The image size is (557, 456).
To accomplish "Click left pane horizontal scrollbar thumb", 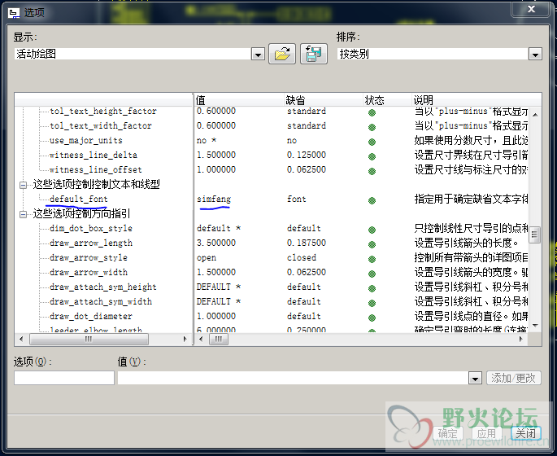I will click(x=89, y=339).
